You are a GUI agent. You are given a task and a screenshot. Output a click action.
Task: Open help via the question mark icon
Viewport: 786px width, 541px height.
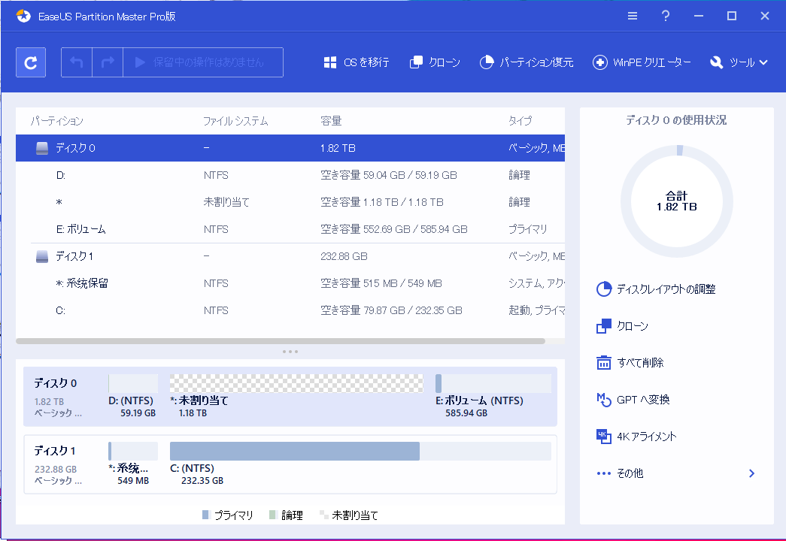(666, 16)
